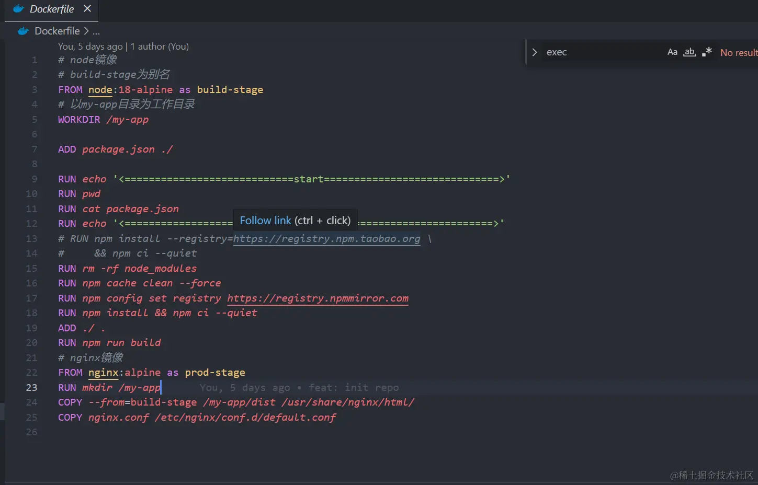
Task: Click 'RUN npm cache clean --force' line
Action: (x=140, y=283)
